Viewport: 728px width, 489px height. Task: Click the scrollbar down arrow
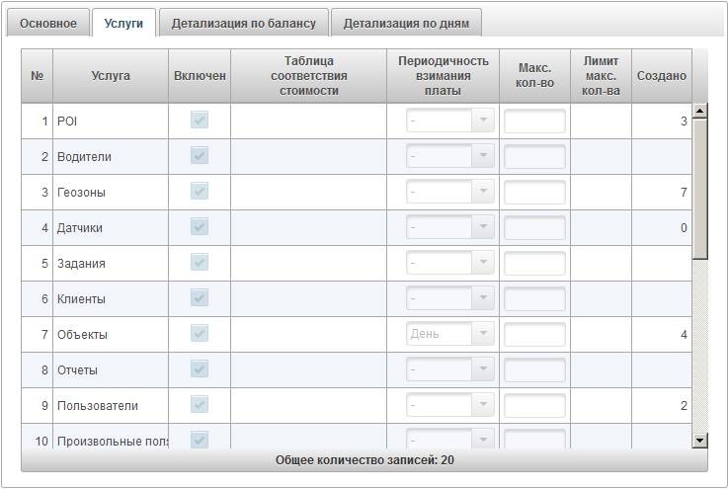700,440
